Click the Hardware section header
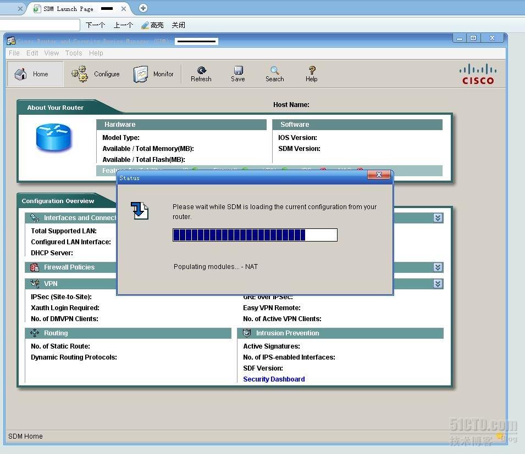This screenshot has height=454, width=525. pyautogui.click(x=181, y=125)
